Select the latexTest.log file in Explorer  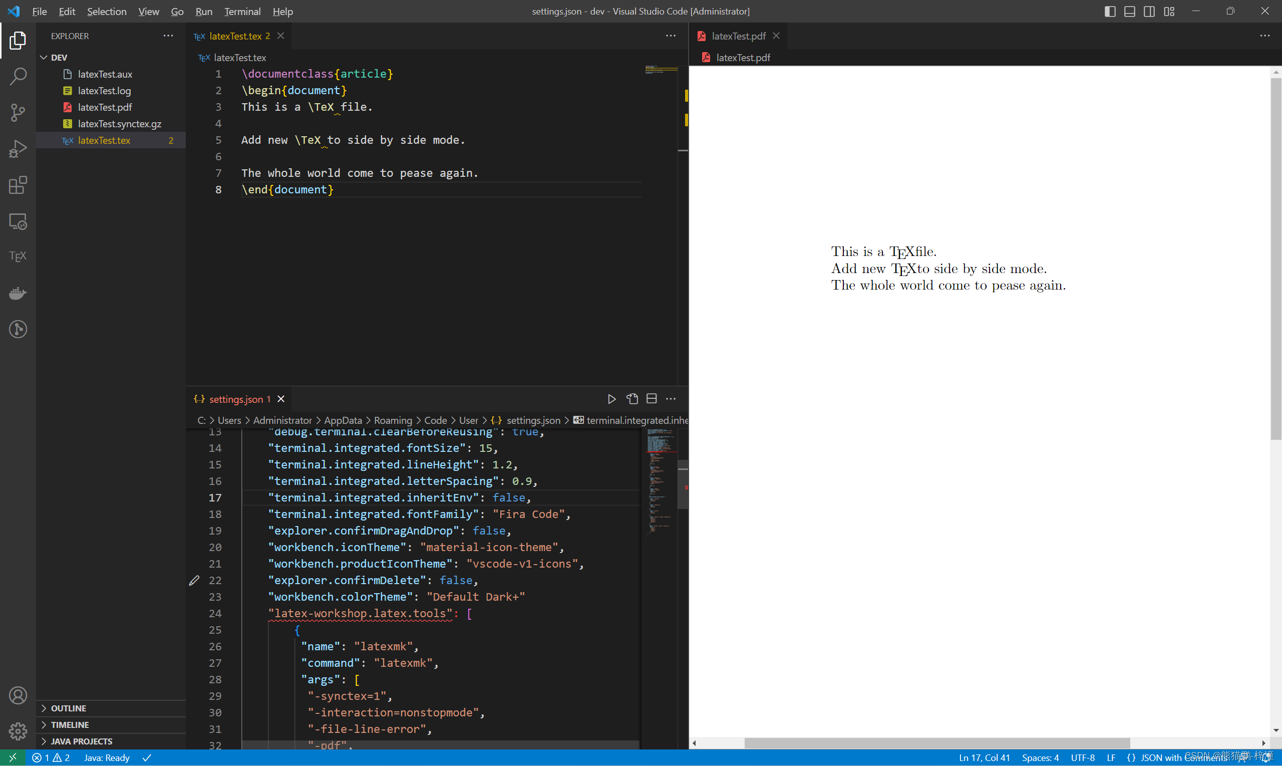[104, 90]
